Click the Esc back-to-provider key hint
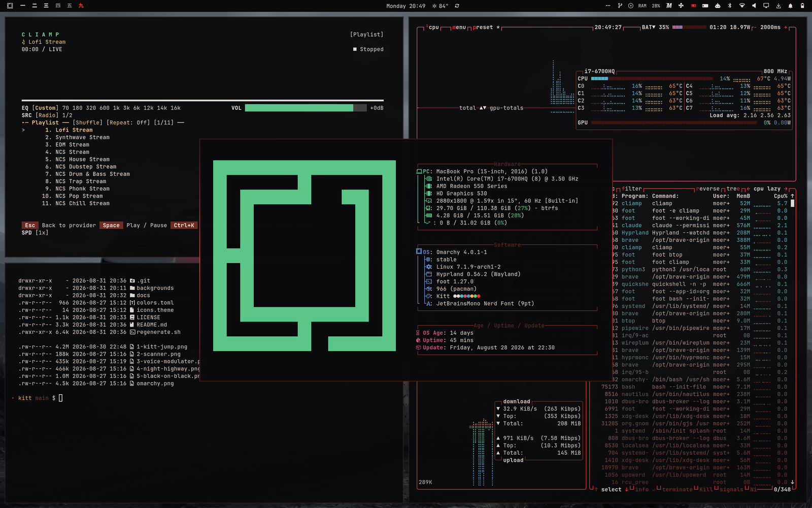Screen dimensions: 812x508 [x=30, y=225]
